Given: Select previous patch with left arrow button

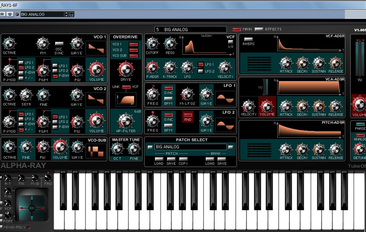Looking at the screenshot, I should 150,147.
